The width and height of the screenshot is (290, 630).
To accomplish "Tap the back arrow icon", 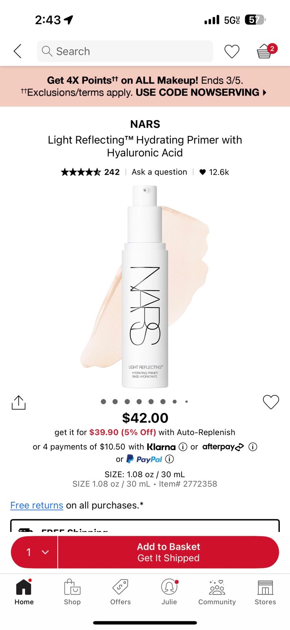I will click(x=17, y=51).
